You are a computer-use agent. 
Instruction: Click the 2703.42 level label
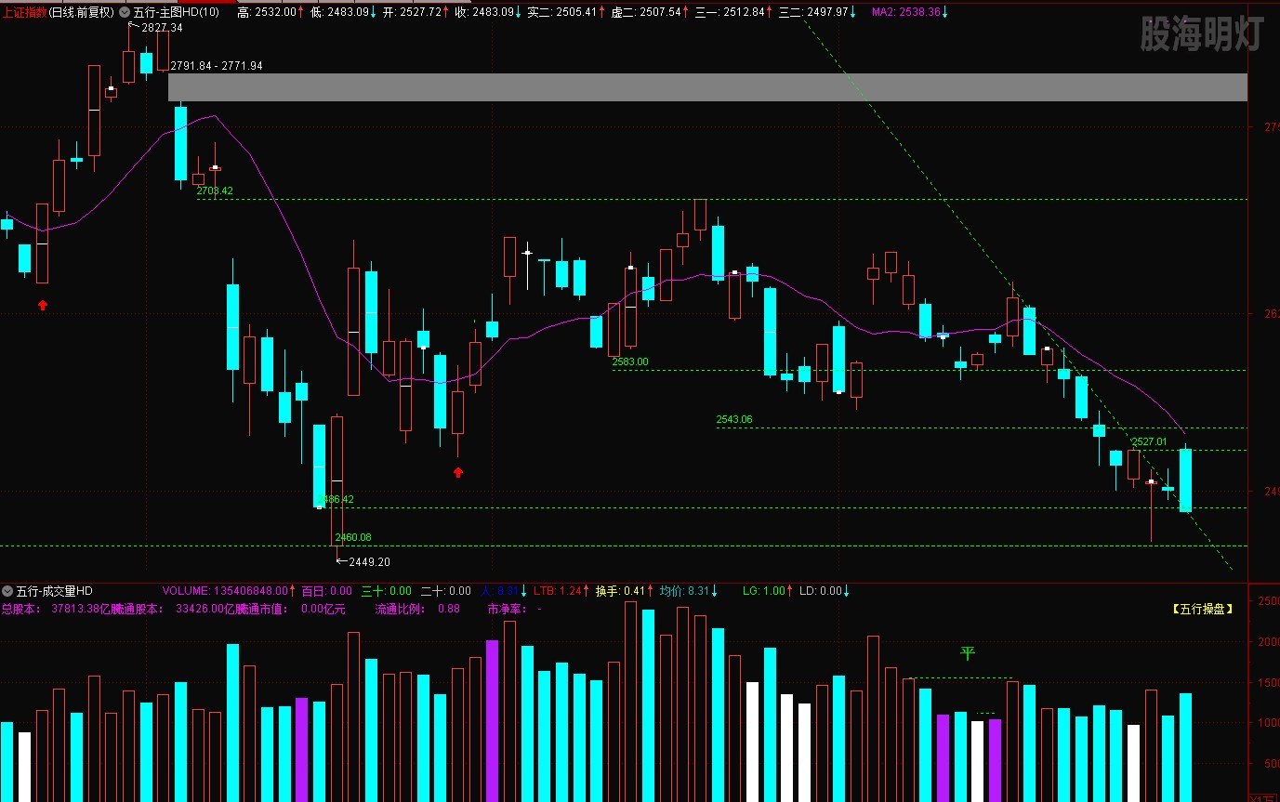tap(215, 191)
